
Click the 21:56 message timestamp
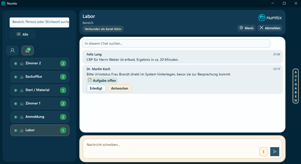pyautogui.click(x=277, y=54)
